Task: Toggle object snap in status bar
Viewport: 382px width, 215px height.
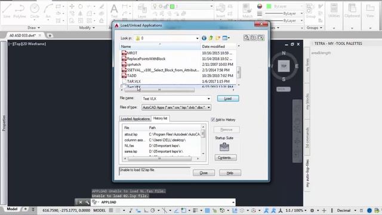Action: pos(183,210)
